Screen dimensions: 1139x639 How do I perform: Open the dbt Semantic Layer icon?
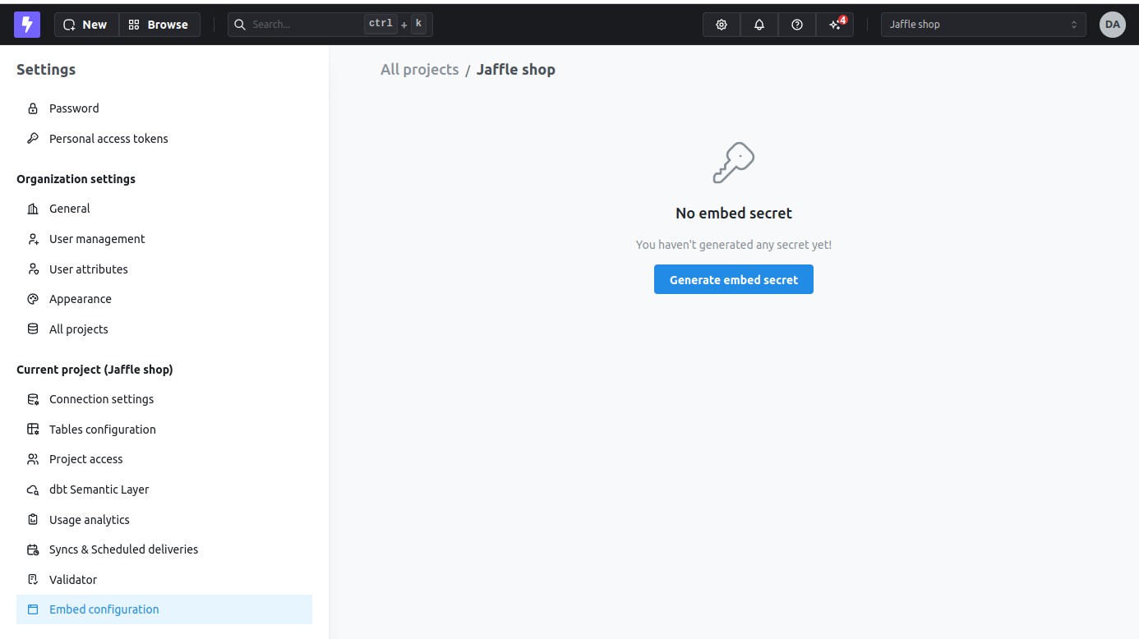pos(33,489)
